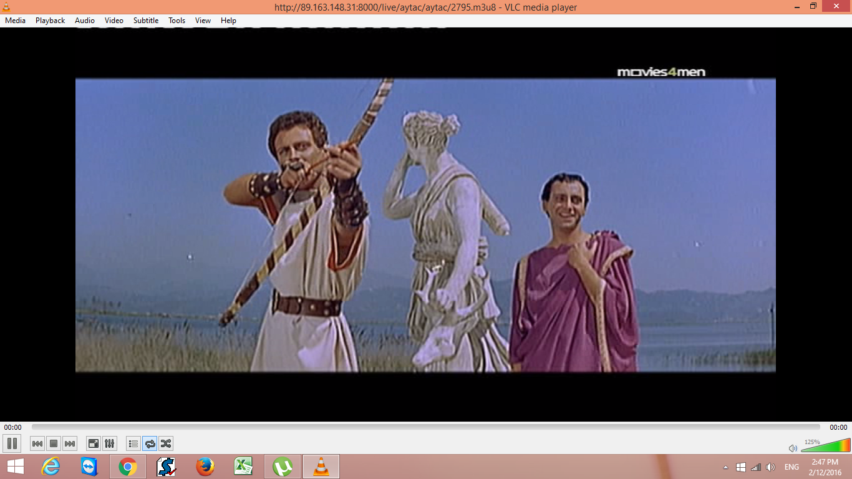852x479 pixels.
Task: Adjust the volume slider at 125%
Action: point(825,445)
